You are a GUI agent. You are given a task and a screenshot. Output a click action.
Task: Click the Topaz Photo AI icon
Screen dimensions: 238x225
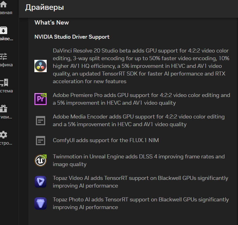pyautogui.click(x=41, y=203)
